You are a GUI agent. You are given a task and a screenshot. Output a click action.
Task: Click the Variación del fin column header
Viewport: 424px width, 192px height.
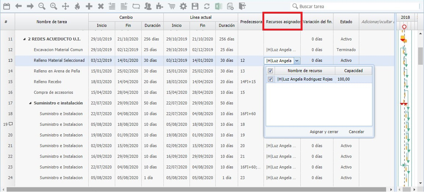click(318, 22)
